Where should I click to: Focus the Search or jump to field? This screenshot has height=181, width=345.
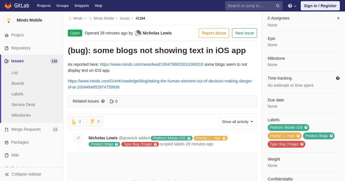coord(254,6)
